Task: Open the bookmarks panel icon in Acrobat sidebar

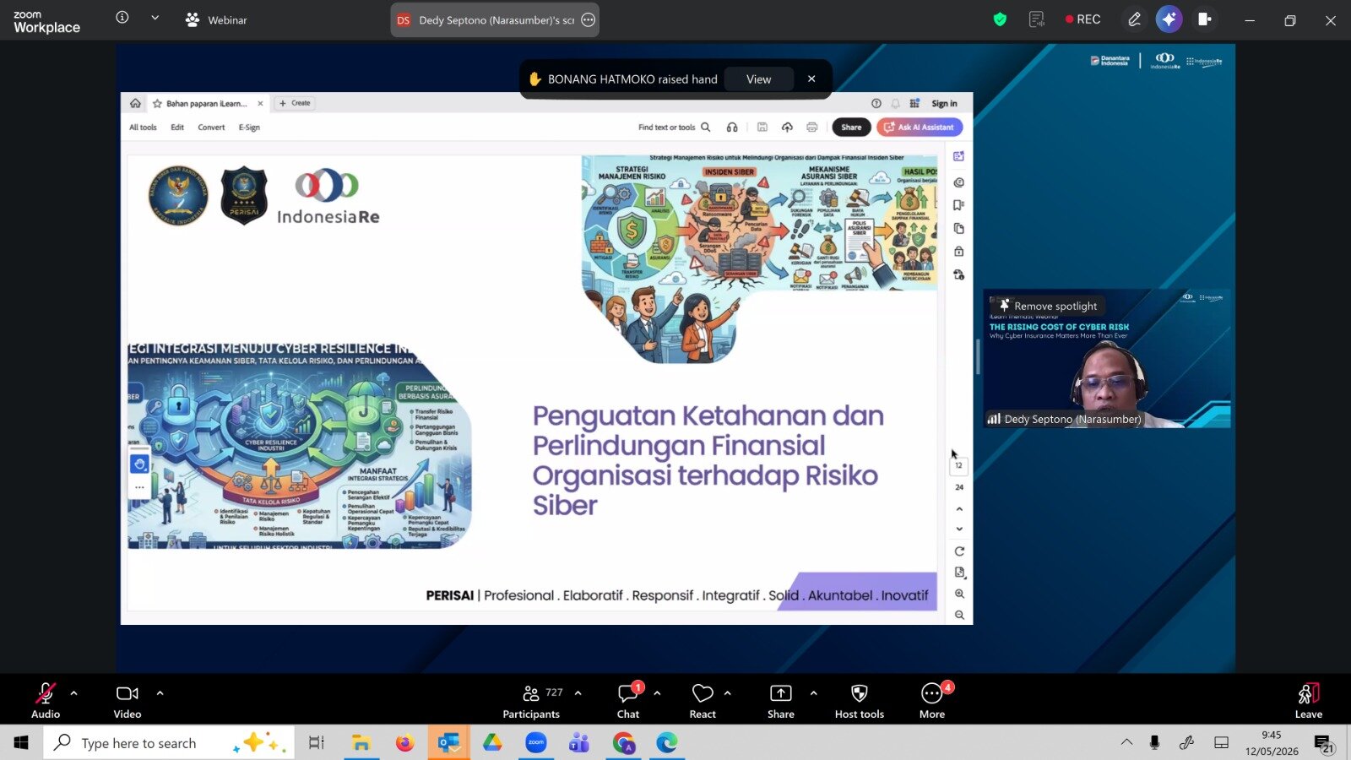Action: (x=958, y=205)
